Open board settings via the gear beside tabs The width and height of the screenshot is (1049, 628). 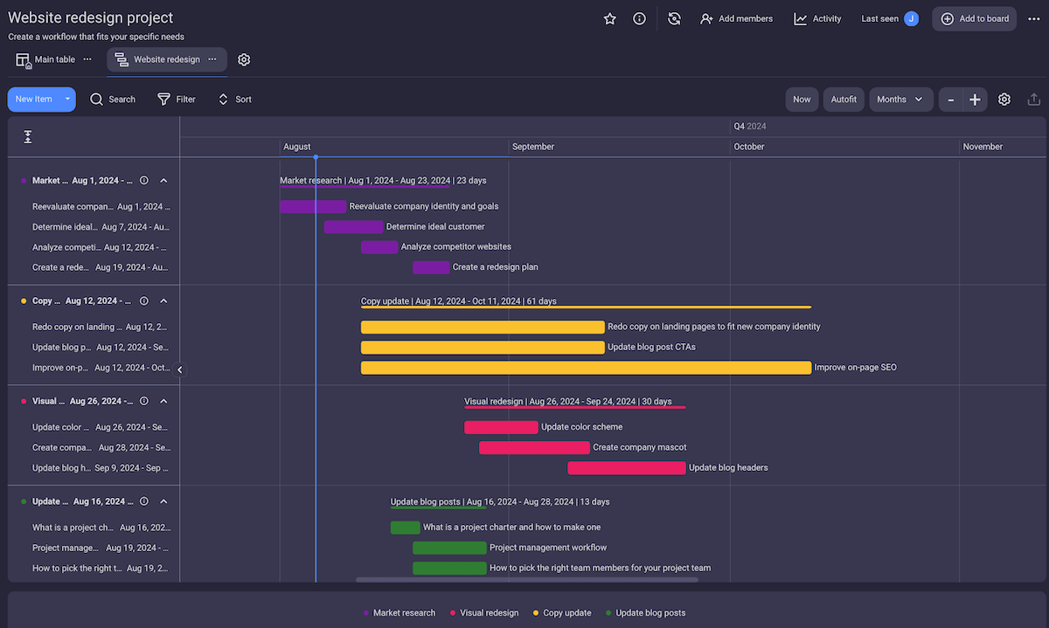(x=244, y=59)
